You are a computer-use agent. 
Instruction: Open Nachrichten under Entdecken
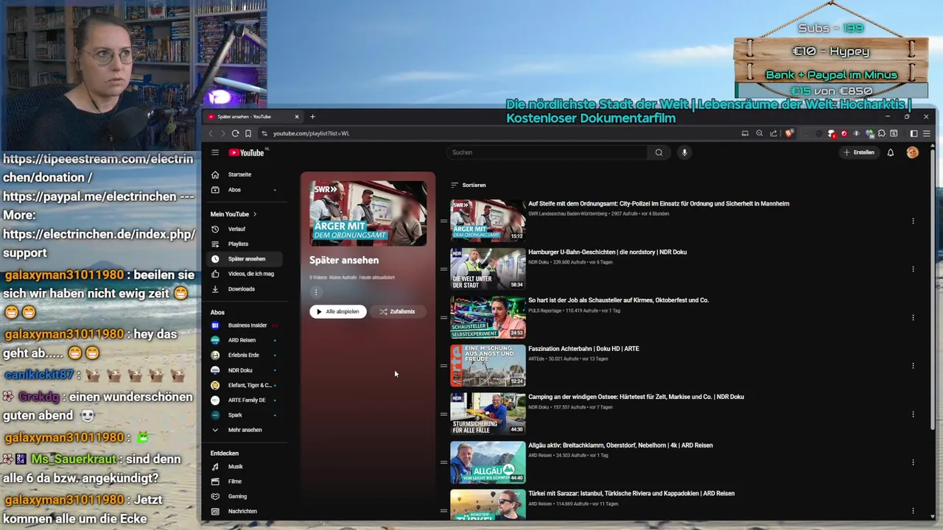[x=245, y=511]
